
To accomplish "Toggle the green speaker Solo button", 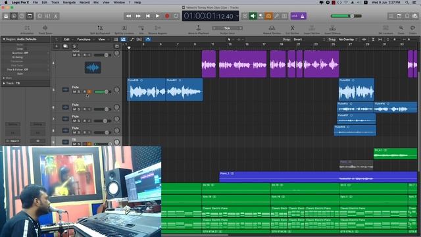I will coord(253,16).
